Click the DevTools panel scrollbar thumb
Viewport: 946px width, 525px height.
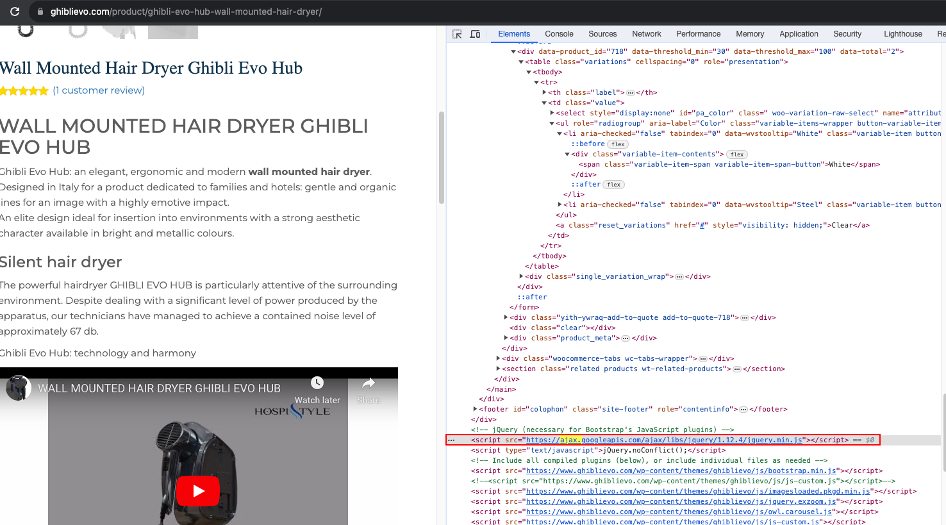[943, 433]
